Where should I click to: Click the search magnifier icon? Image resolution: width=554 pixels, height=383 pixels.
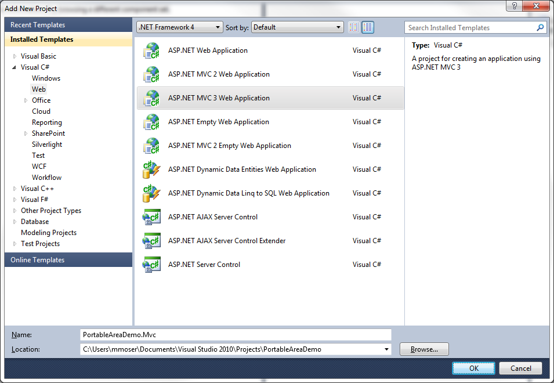pyautogui.click(x=540, y=27)
